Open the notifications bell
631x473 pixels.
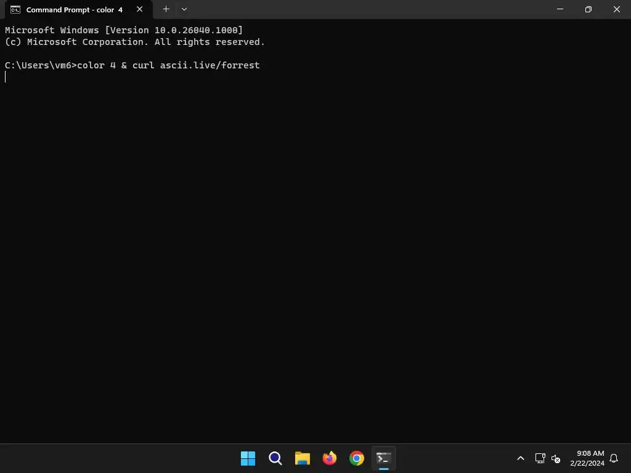(614, 458)
